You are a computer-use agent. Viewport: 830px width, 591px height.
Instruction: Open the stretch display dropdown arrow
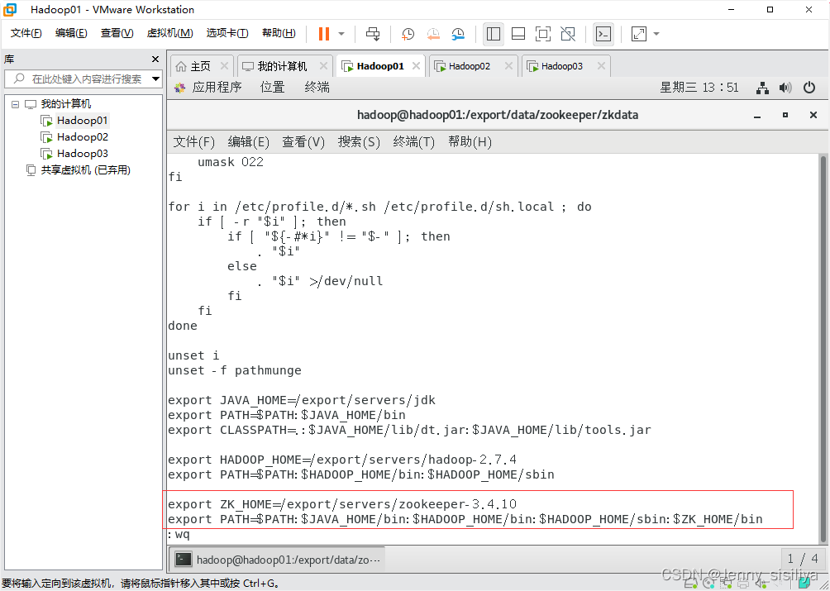pyautogui.click(x=656, y=34)
